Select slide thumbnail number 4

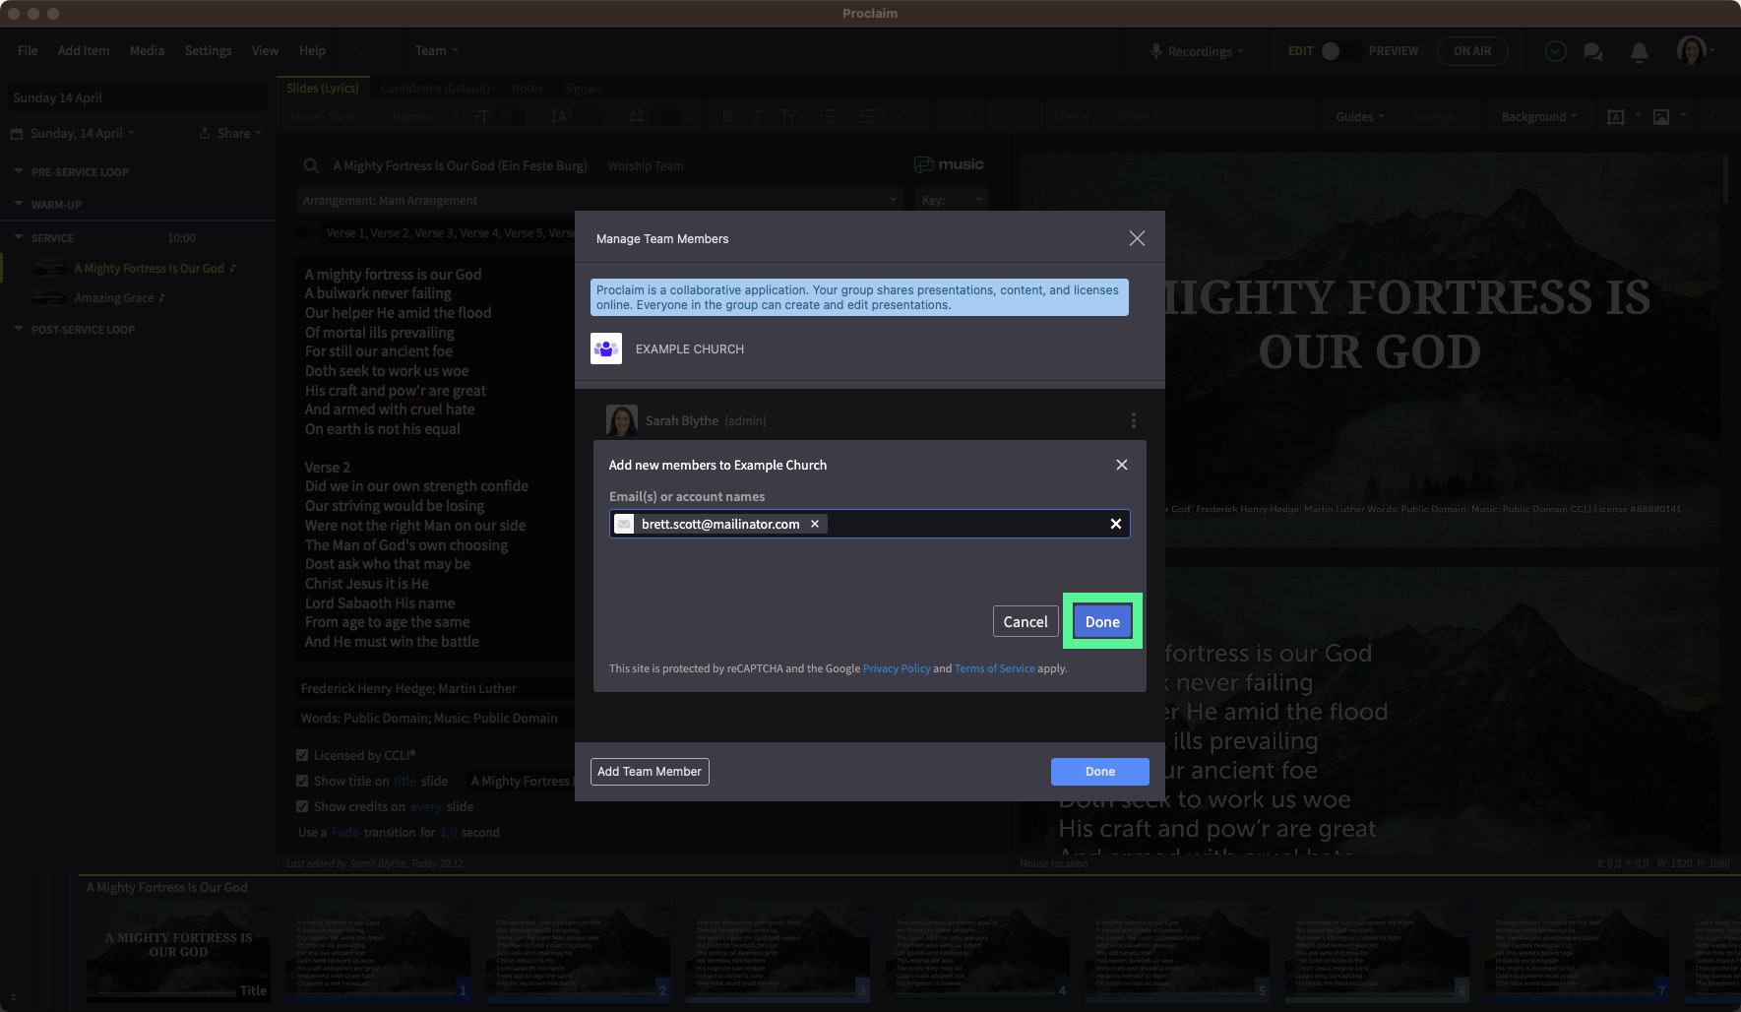[980, 951]
